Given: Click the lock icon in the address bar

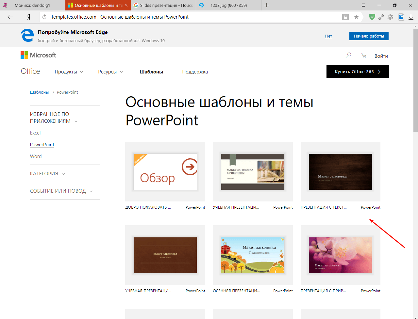Looking at the screenshot, I should [345, 17].
